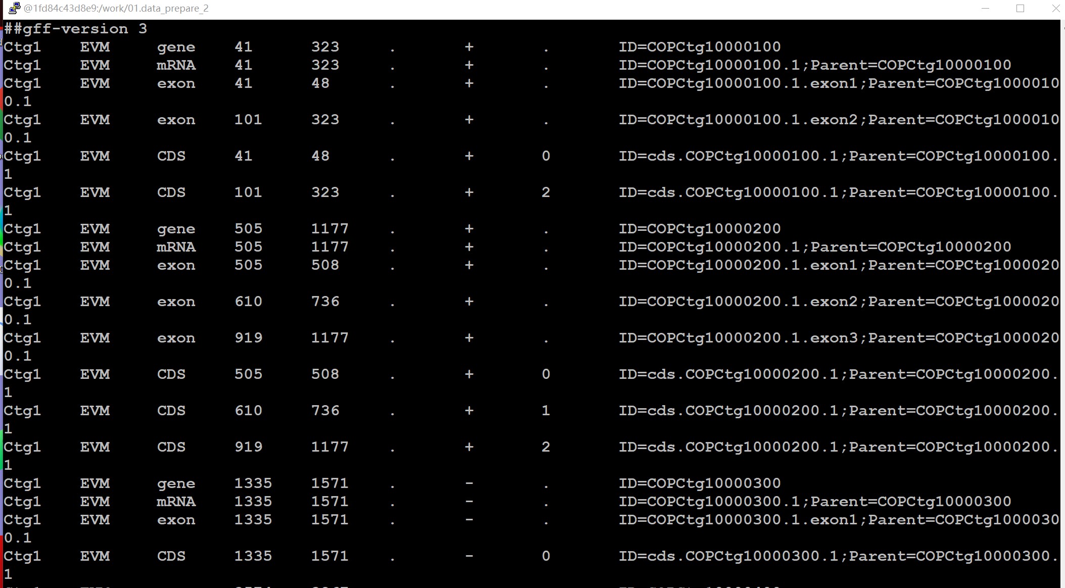The image size is (1065, 588).
Task: Click start '610' in the exon row
Action: point(248,302)
